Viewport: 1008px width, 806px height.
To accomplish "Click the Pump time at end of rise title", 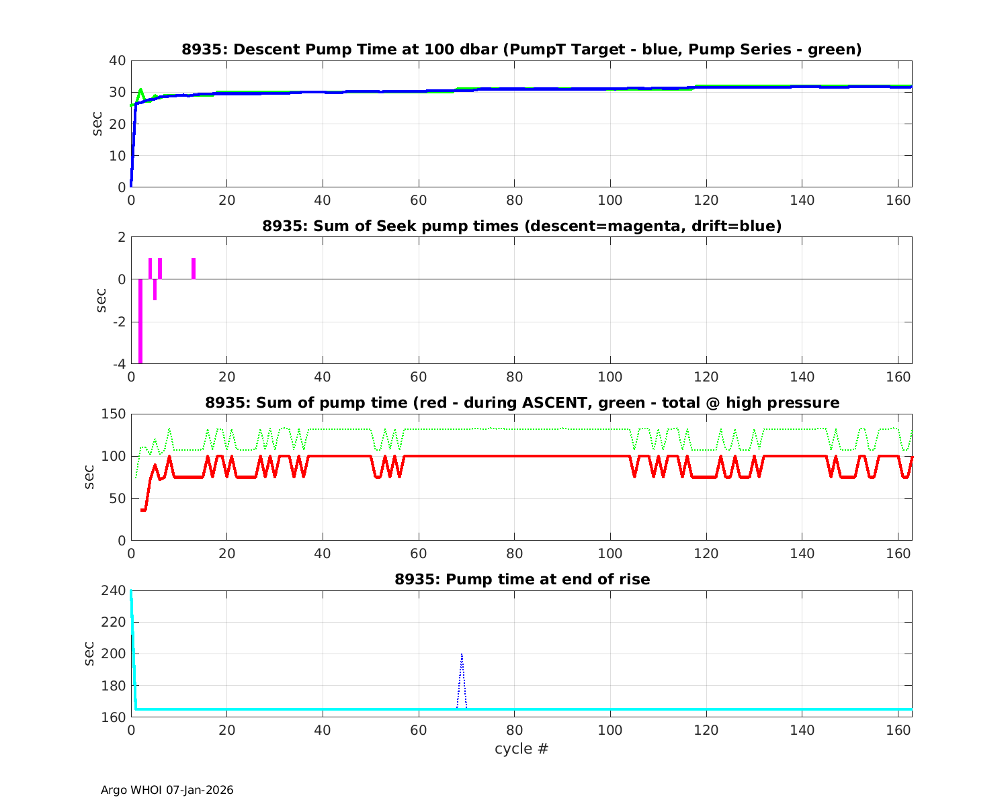I will (x=521, y=579).
